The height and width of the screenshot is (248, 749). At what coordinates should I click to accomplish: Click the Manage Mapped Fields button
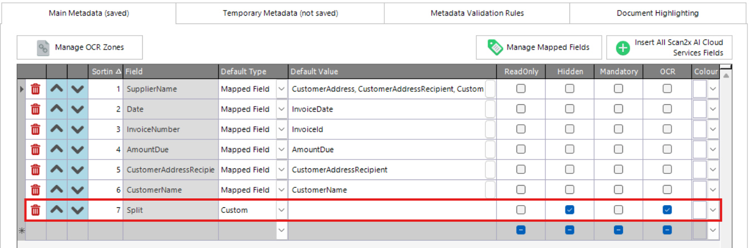(x=539, y=48)
